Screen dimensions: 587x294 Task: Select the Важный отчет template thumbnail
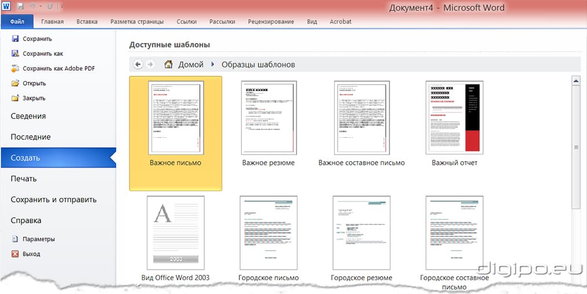(454, 117)
